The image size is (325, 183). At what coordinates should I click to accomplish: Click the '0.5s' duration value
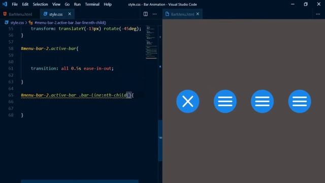point(76,69)
